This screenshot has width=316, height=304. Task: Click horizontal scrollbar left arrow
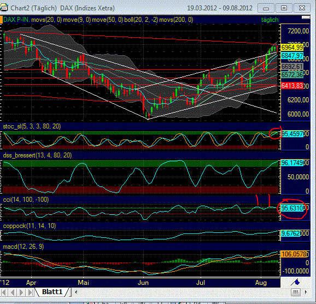[76, 292]
